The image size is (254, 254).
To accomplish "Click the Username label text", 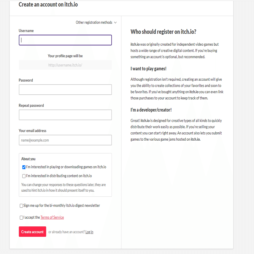I will tap(26, 31).
